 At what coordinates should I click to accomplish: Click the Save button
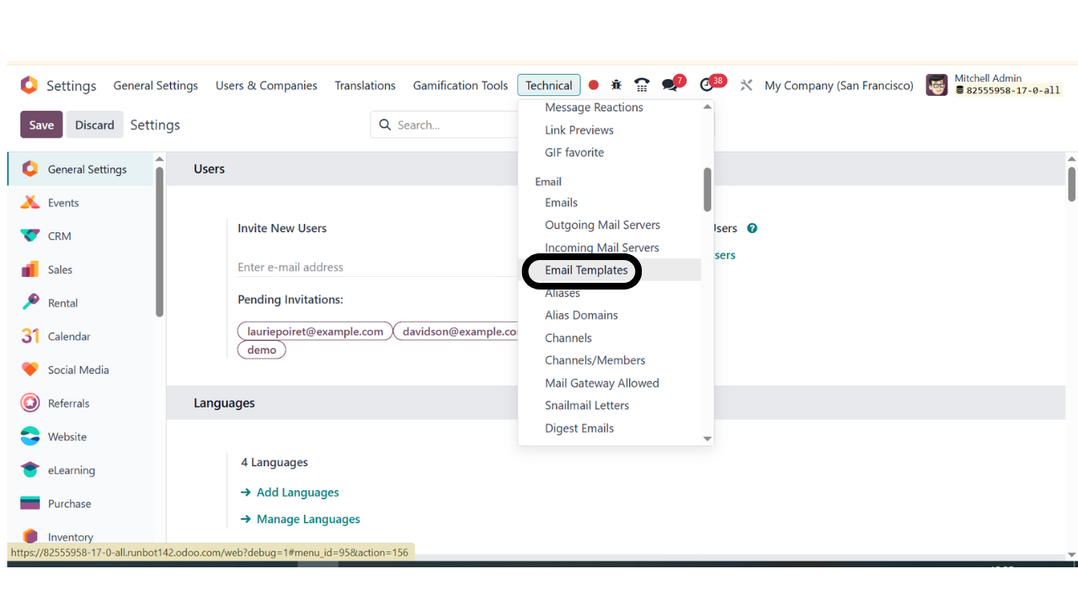click(x=41, y=124)
